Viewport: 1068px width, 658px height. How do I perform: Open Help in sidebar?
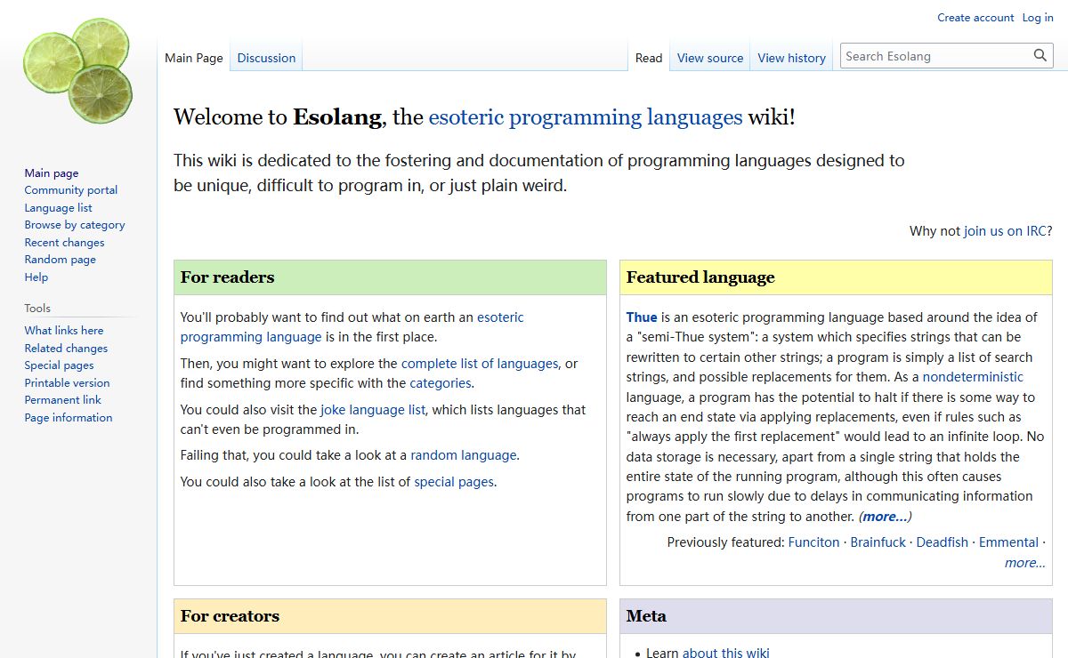36,277
